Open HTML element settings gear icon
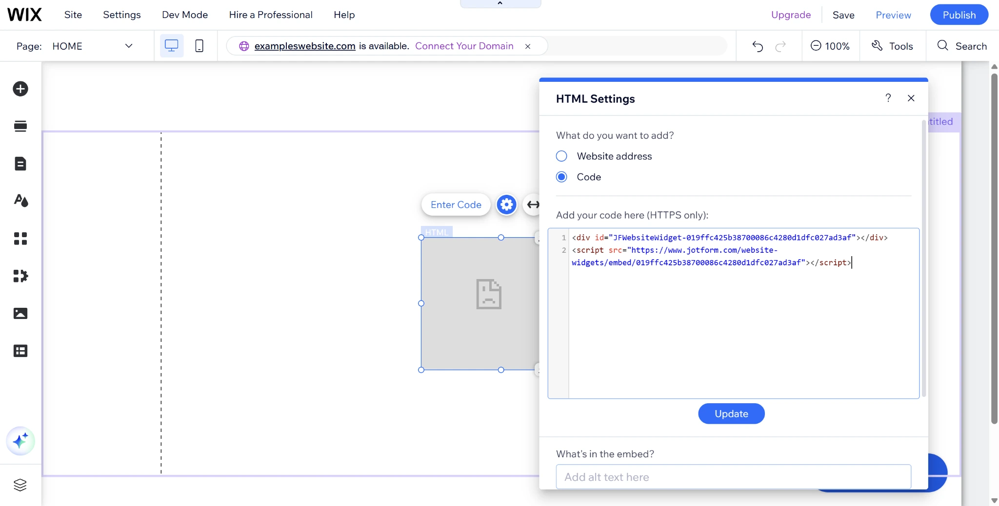The height and width of the screenshot is (506, 999). 507,205
